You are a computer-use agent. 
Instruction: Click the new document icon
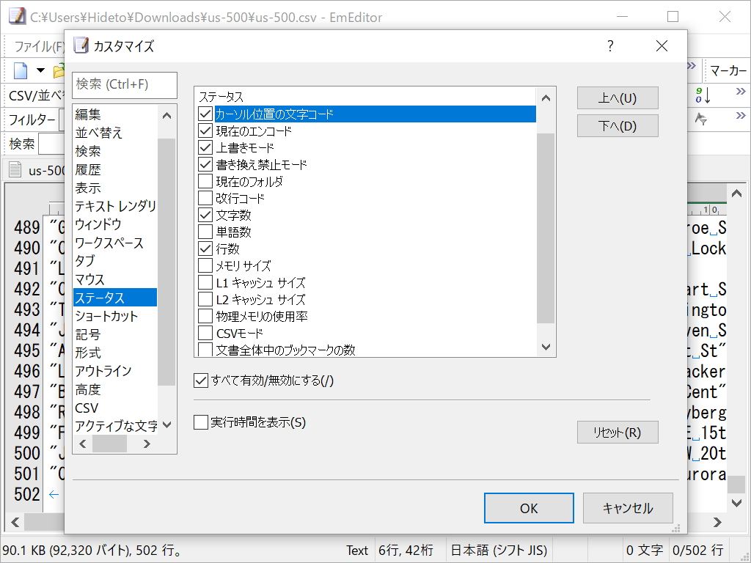tap(20, 70)
